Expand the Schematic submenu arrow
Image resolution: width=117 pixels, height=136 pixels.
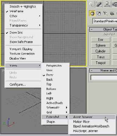tap(66, 108)
